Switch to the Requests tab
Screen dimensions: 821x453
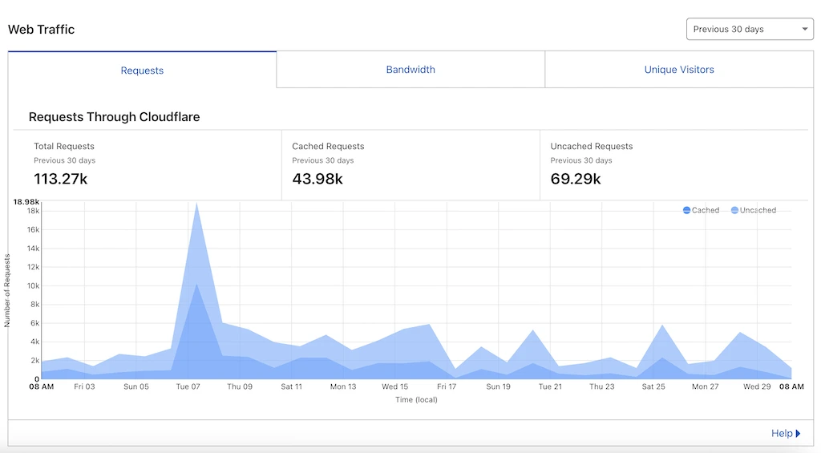[142, 71]
